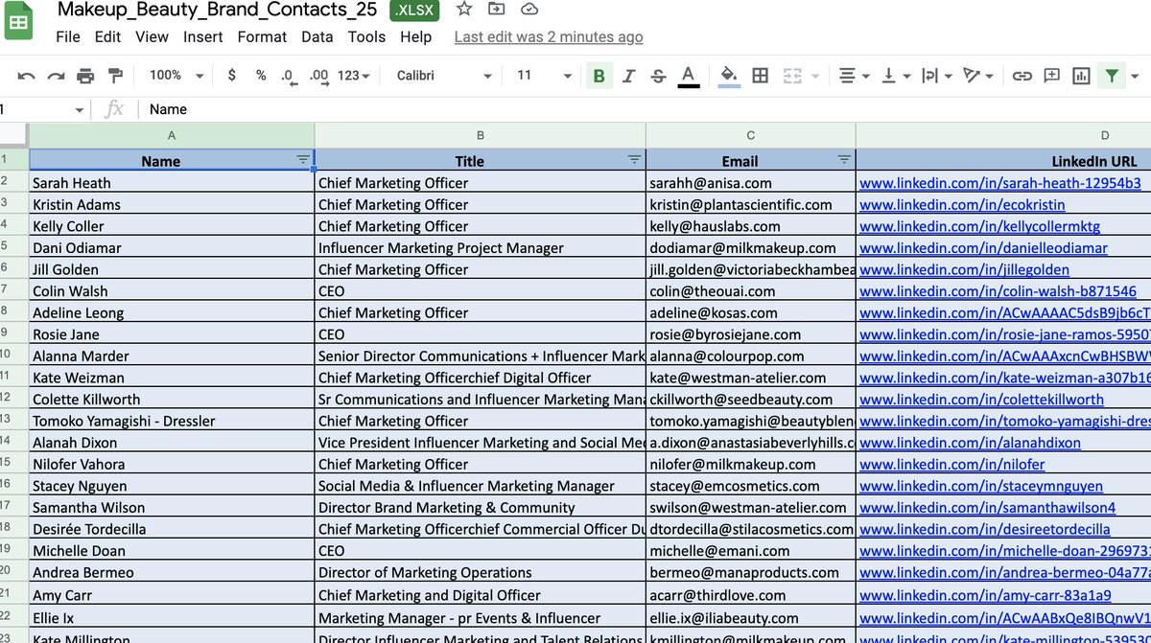
Task: Click the insert comment icon
Action: point(1052,76)
